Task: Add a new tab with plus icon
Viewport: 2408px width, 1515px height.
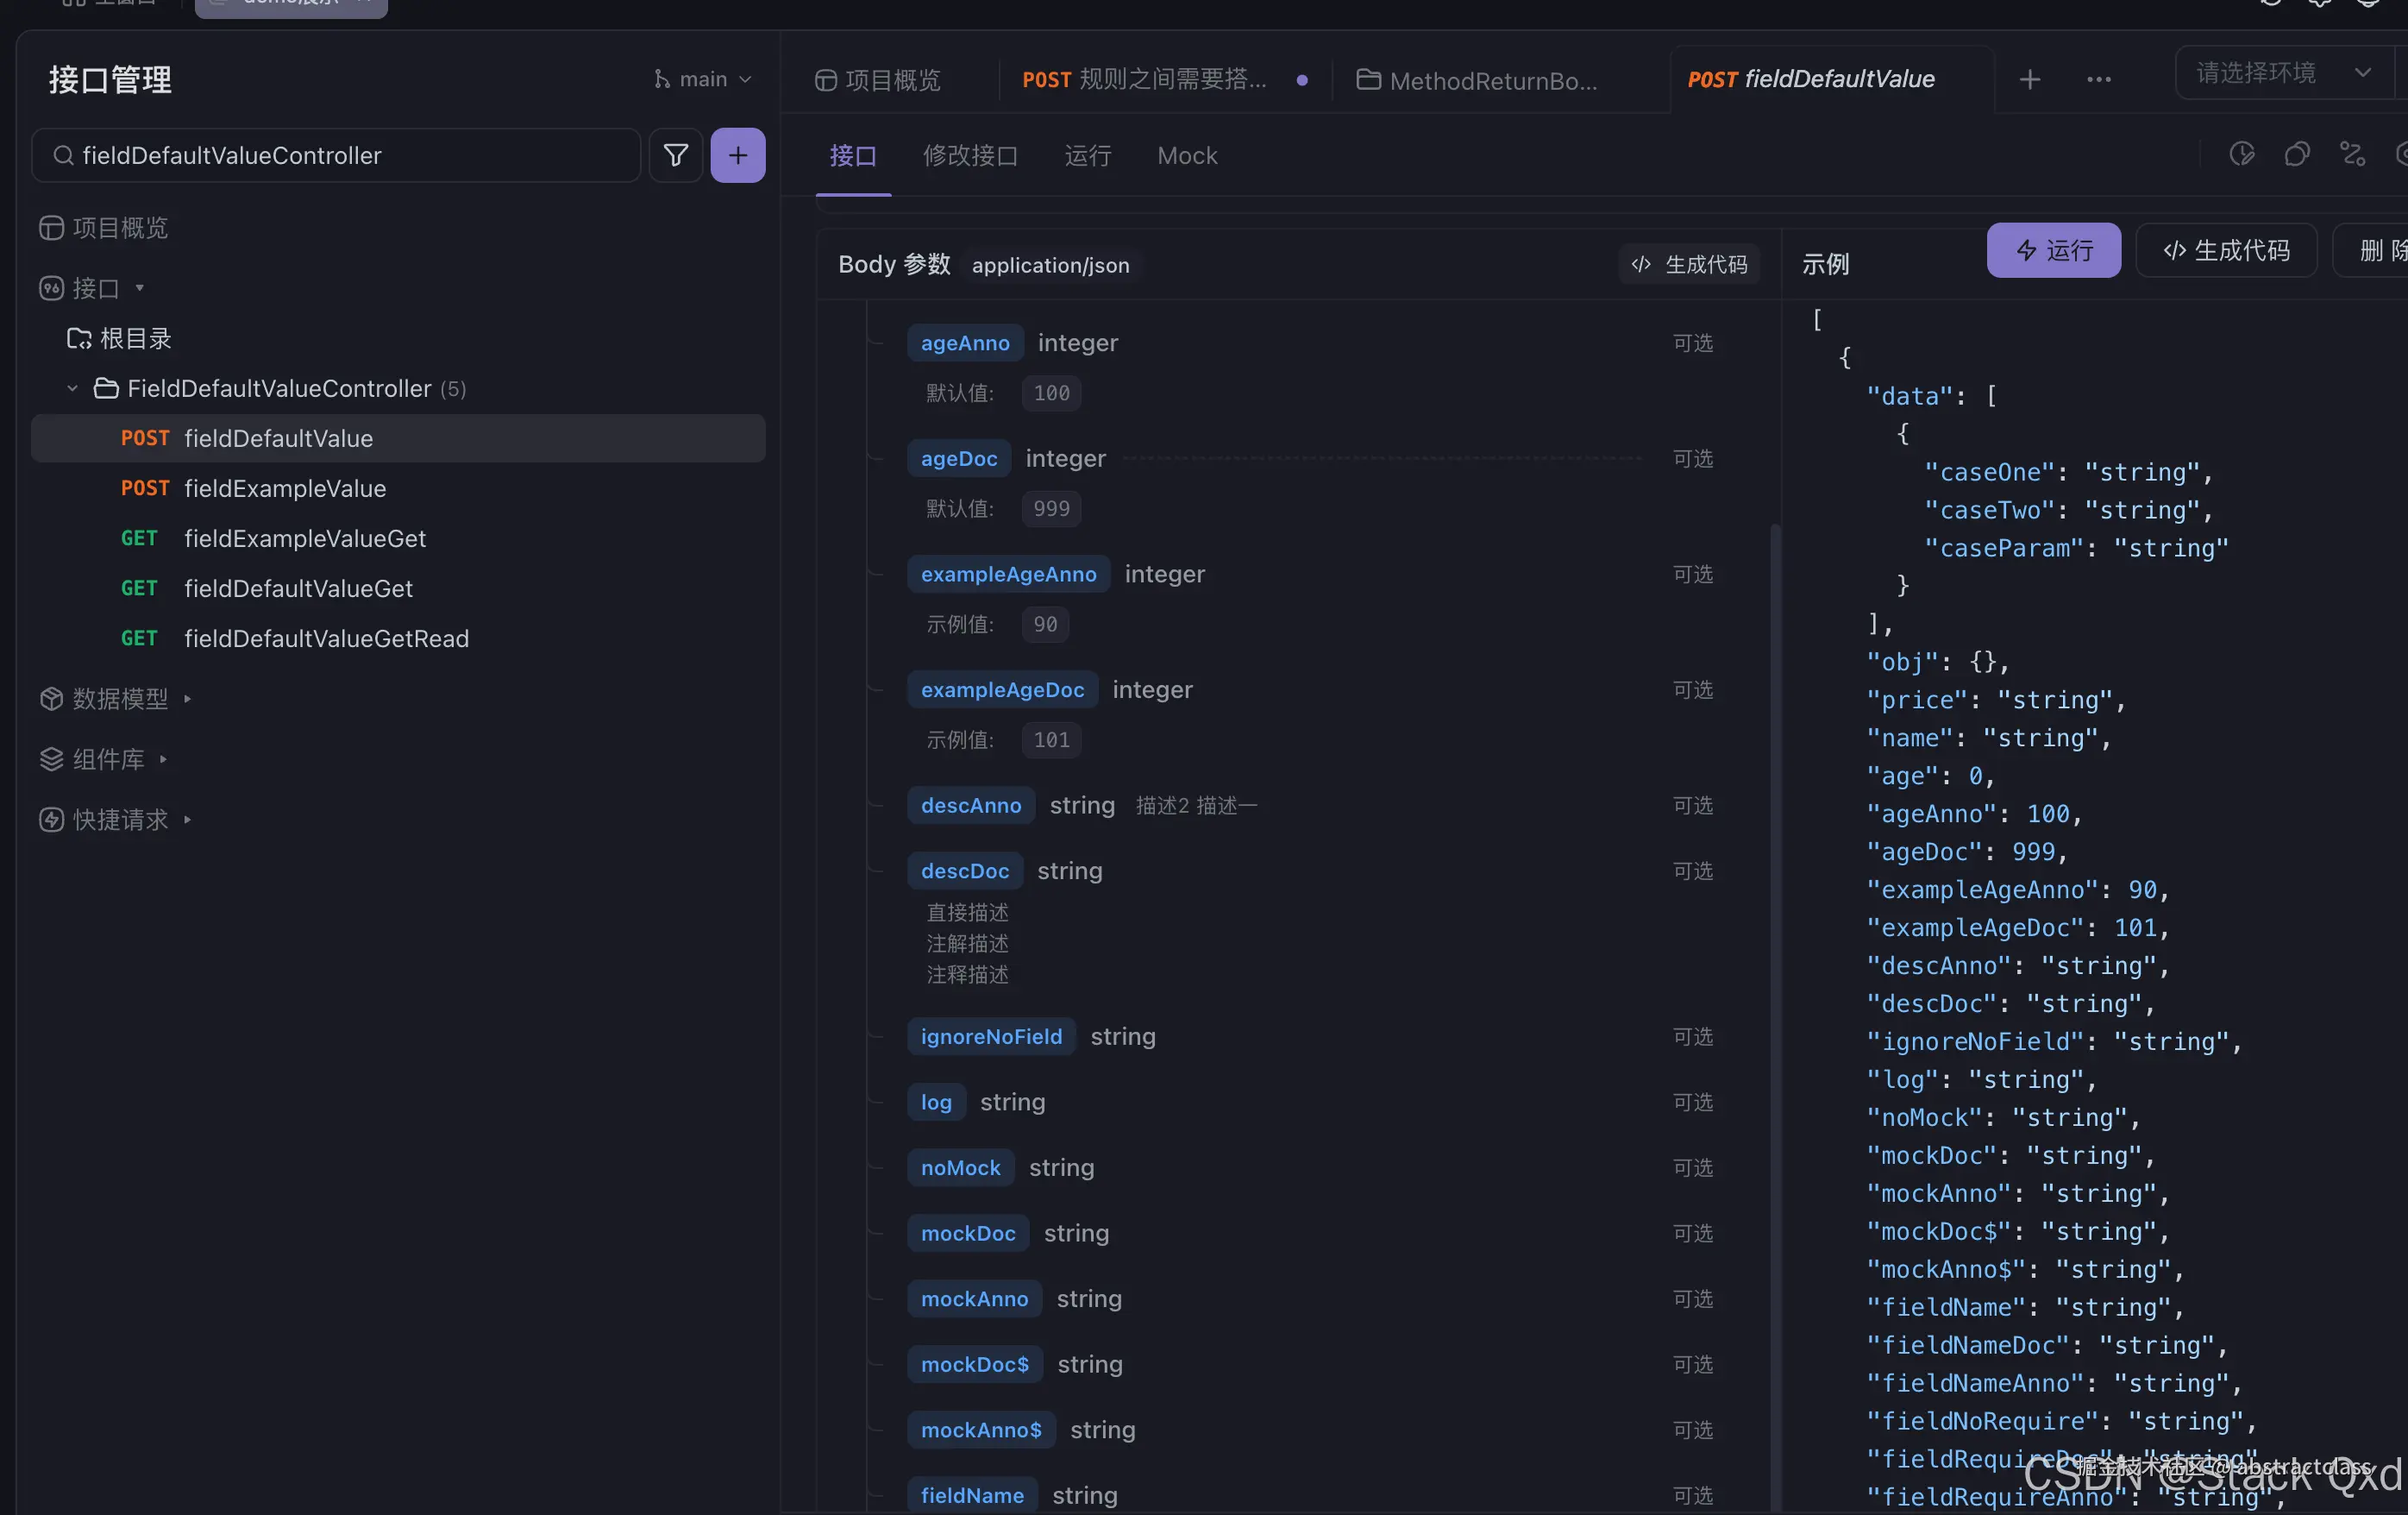Action: tap(2029, 79)
